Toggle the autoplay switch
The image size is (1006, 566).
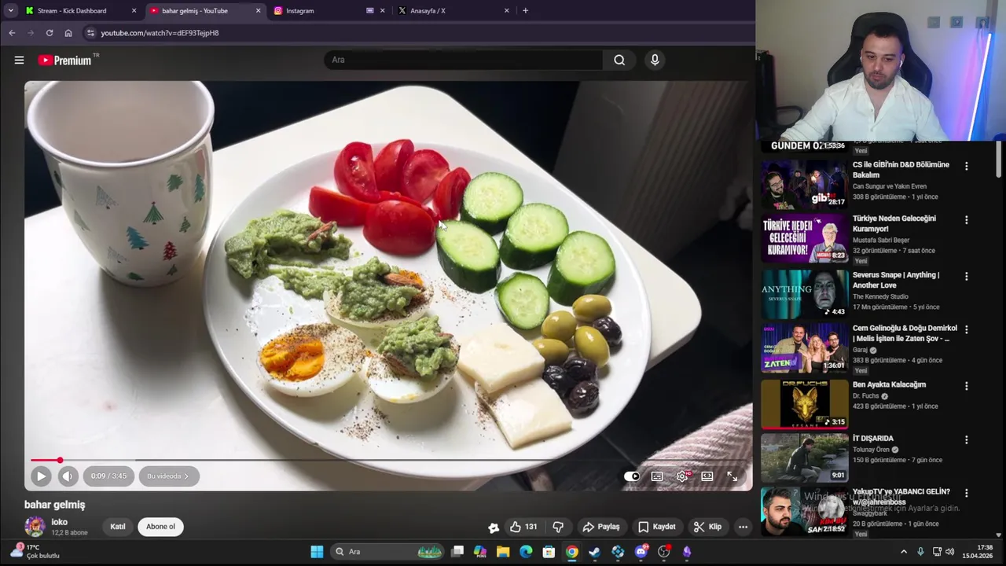click(632, 476)
